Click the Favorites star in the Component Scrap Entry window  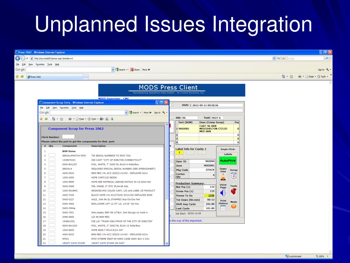41,119
